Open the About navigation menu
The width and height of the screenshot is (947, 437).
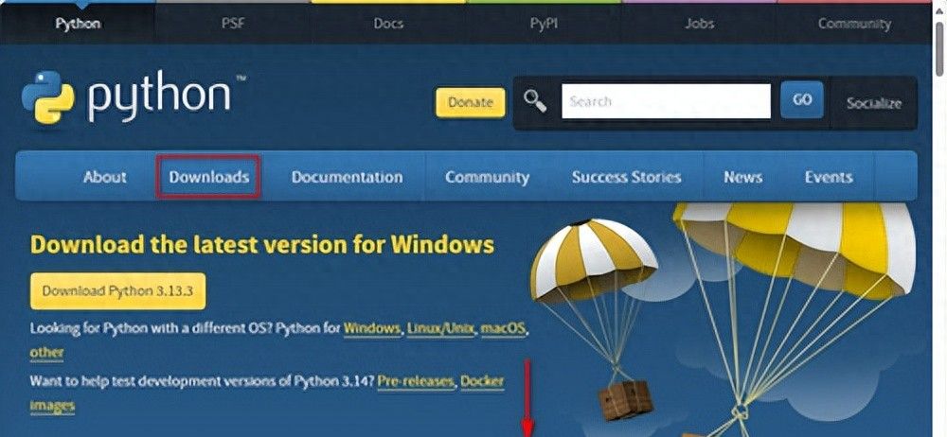coord(105,177)
